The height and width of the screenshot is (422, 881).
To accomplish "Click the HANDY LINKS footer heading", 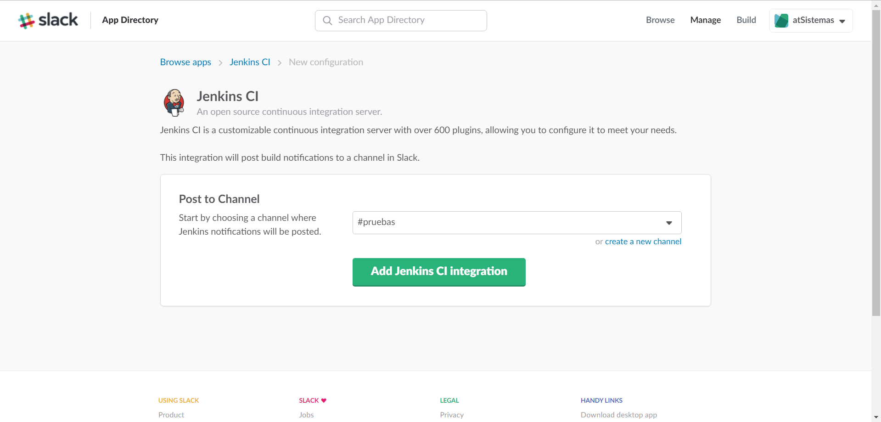I will point(601,400).
